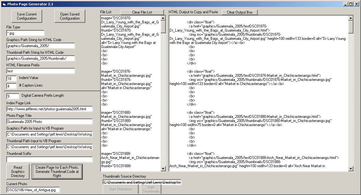Click Clear Output Box button
Image resolution: width=361 pixels, height=195 pixels.
240,12
